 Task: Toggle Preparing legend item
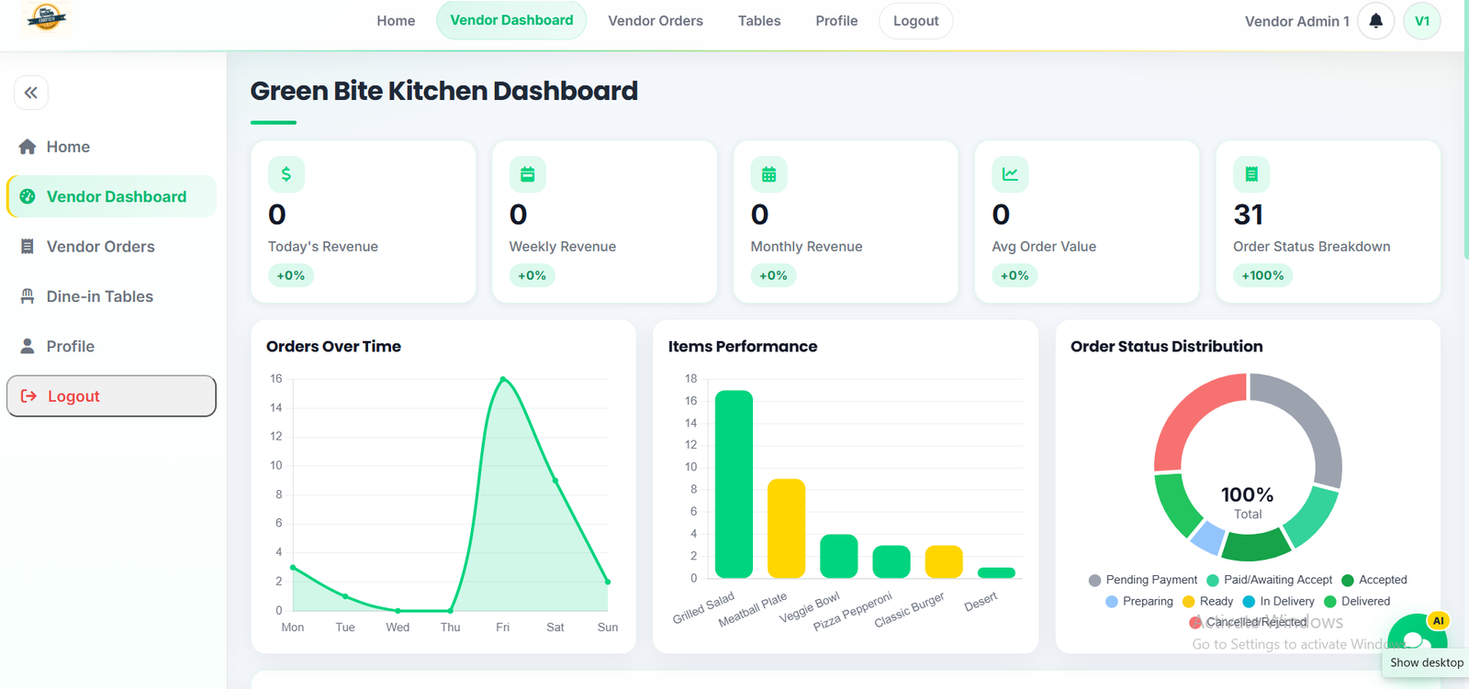click(x=1139, y=602)
